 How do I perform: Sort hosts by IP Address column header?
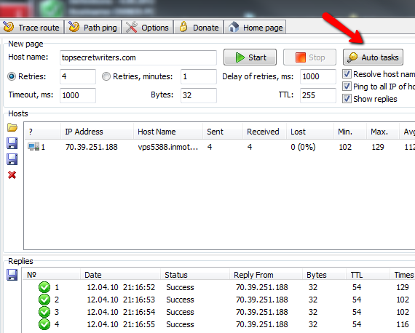(97, 132)
